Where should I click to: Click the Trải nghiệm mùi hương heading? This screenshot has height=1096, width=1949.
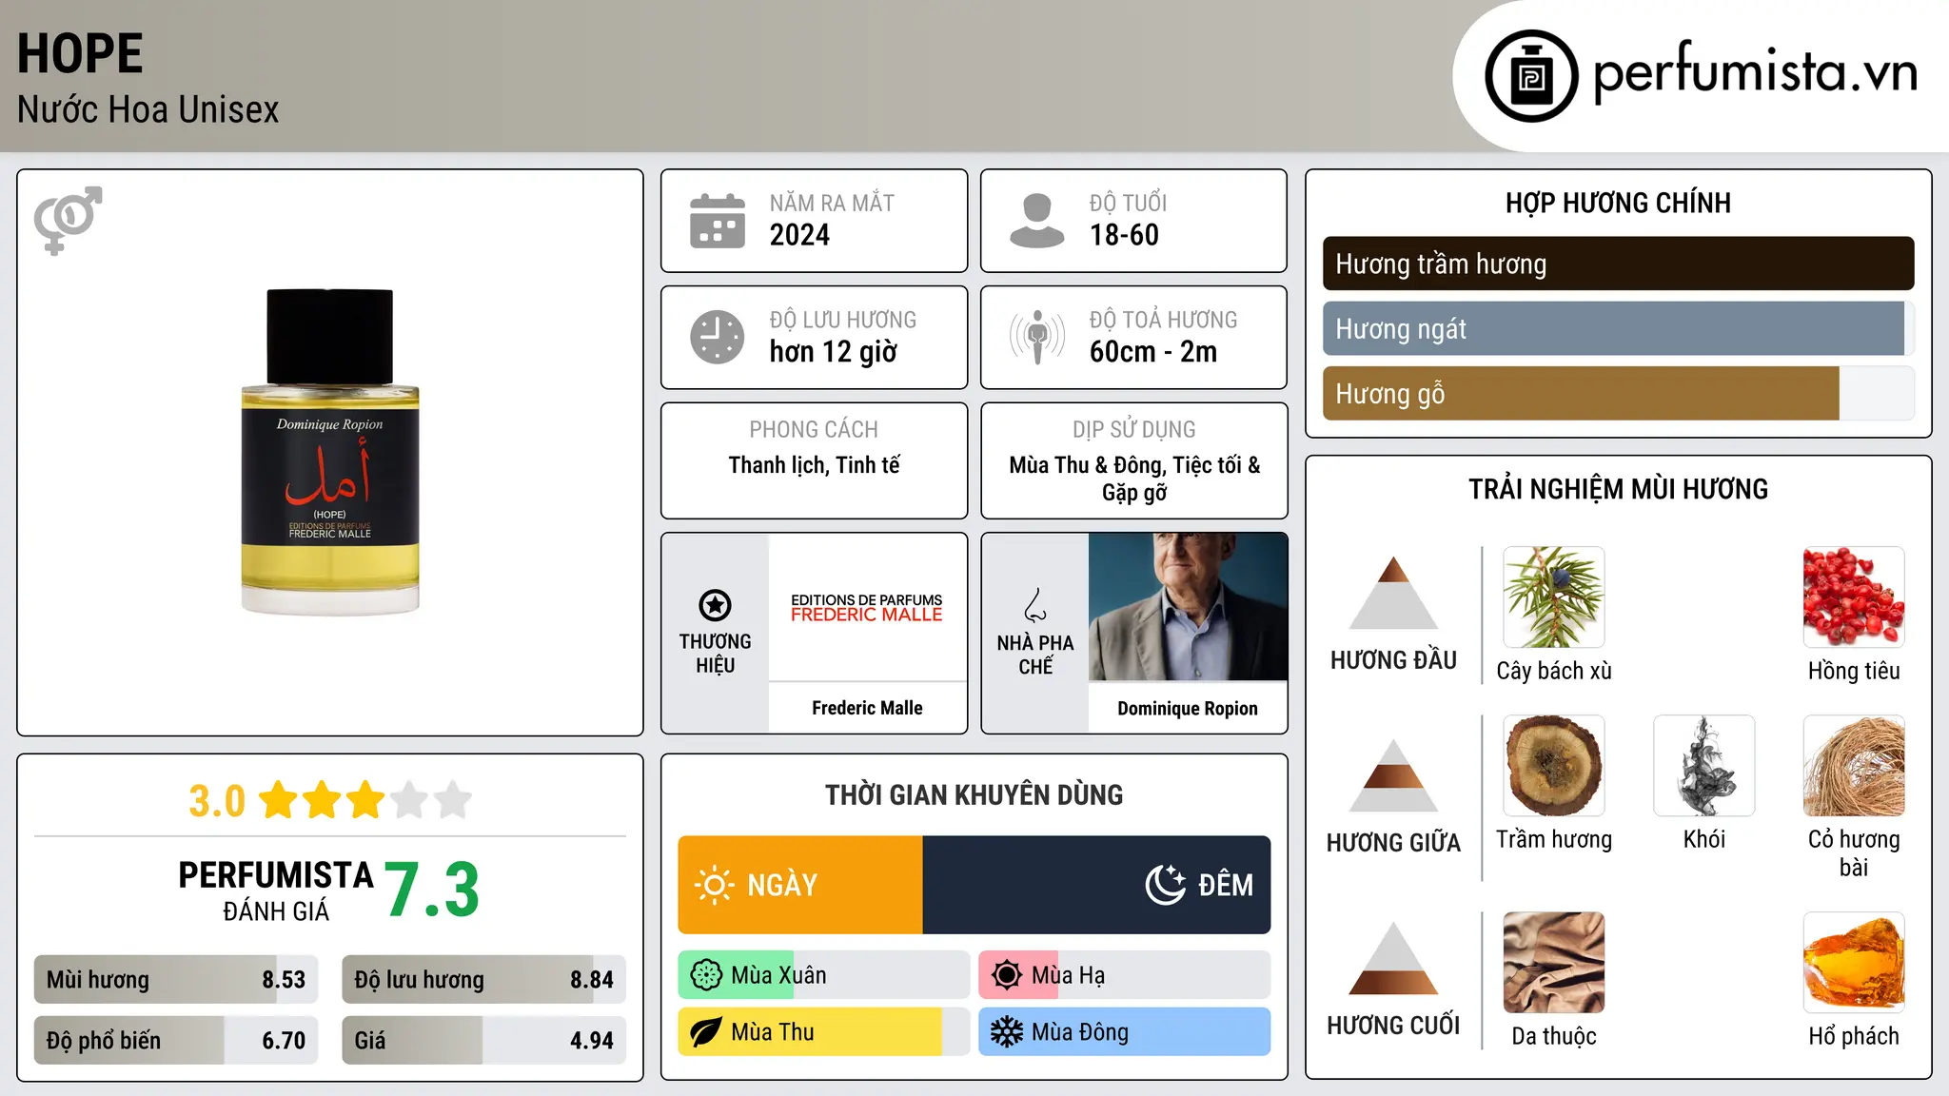click(1618, 489)
